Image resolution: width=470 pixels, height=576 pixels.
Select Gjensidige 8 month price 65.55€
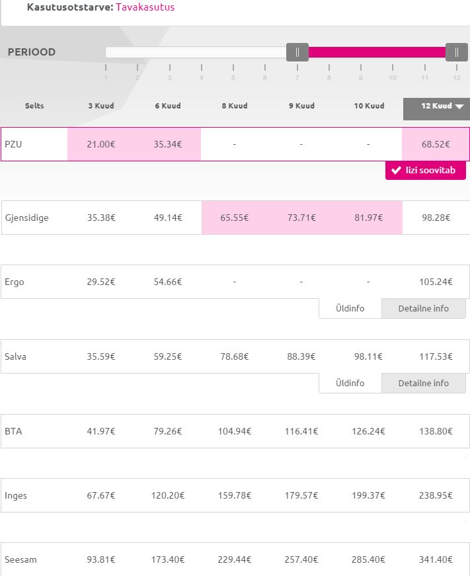click(235, 218)
